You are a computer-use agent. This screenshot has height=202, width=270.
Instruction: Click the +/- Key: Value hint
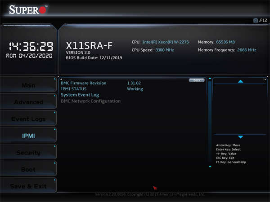(226, 154)
